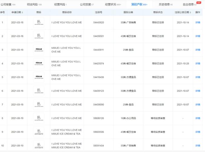Open 详情 link for registration 54443820
205x155 pixels.
(x=198, y=23)
